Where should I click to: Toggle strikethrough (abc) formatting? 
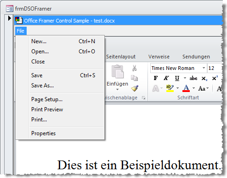(x=193, y=78)
